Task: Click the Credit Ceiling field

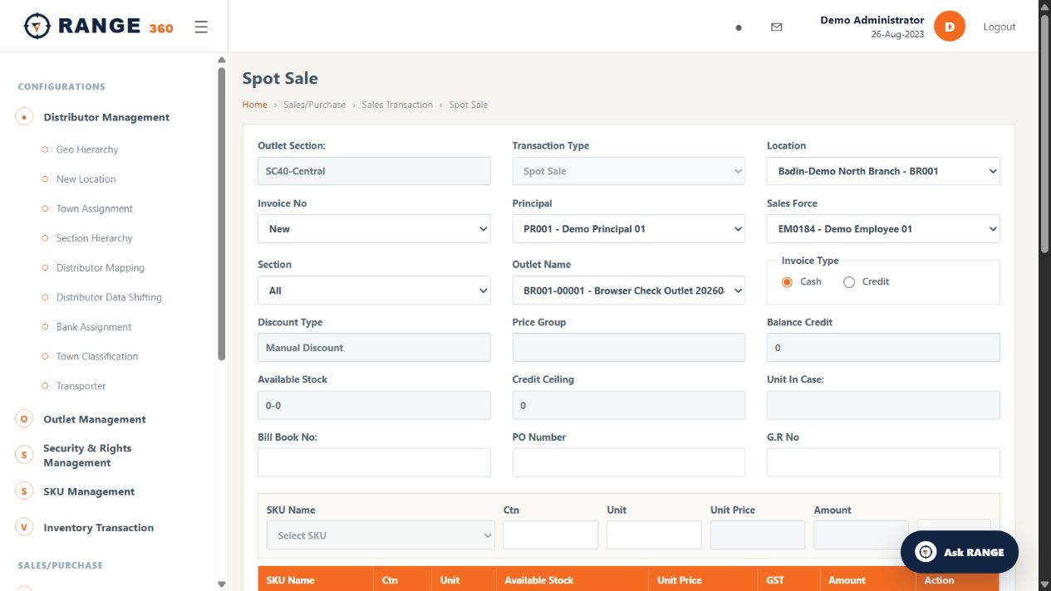Action: point(629,405)
